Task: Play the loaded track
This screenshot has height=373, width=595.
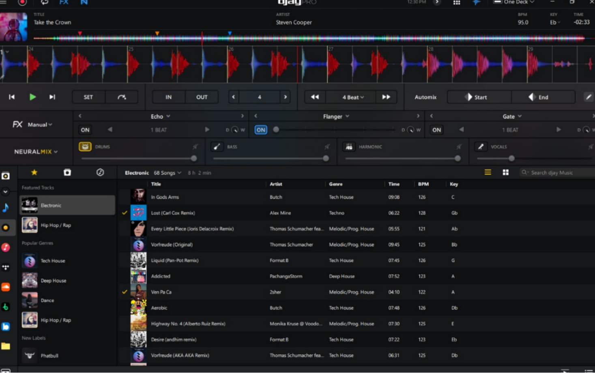Action: click(x=32, y=97)
